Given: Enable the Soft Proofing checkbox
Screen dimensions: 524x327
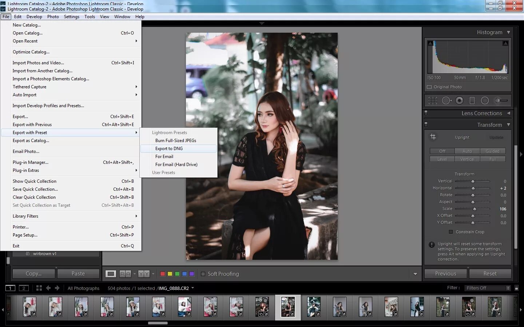Looking at the screenshot, I should (x=203, y=274).
